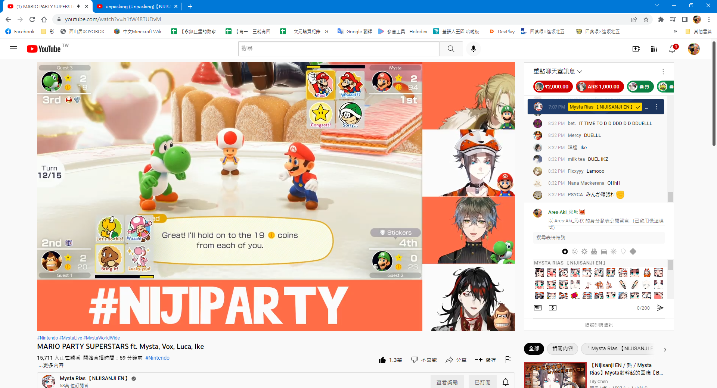Mute the Mario Party tab speaker icon
This screenshot has width=717, height=388.
coord(78,6)
